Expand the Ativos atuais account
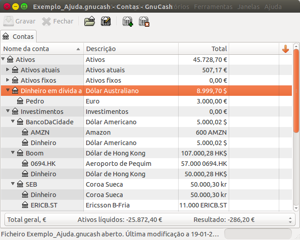Screen dimensions: 300x240 coord(8,70)
